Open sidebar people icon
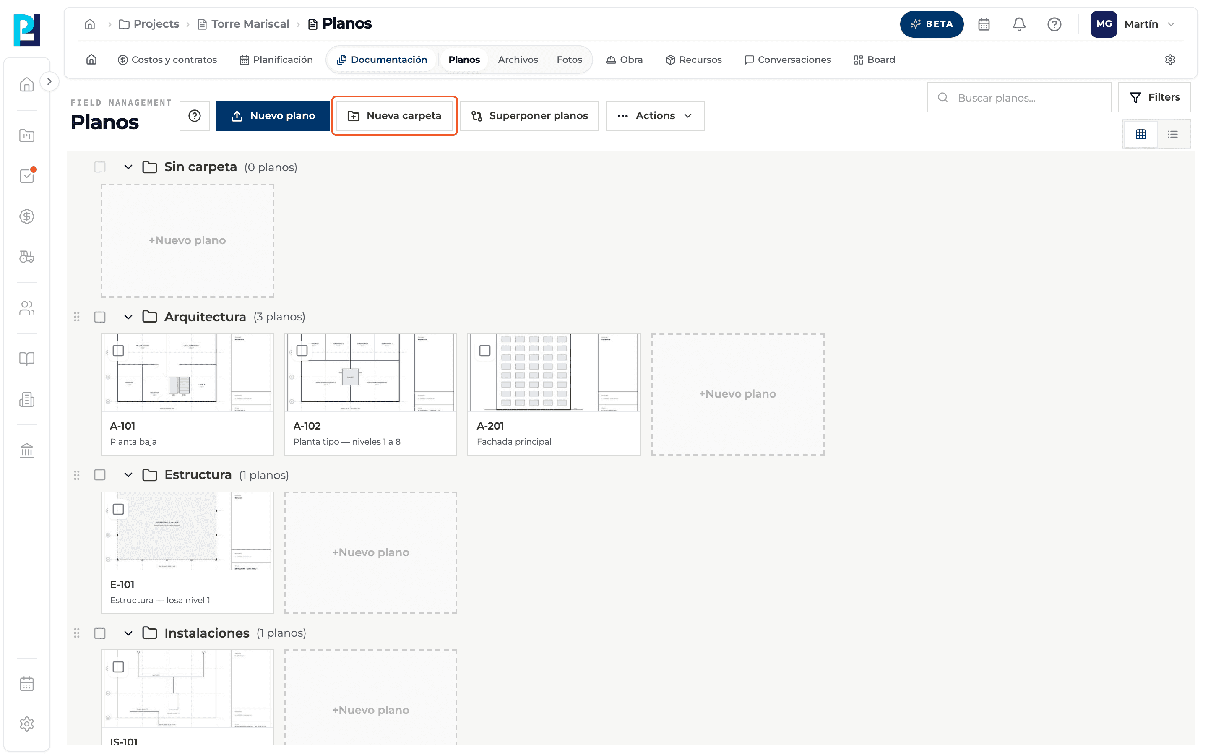Image resolution: width=1208 pixels, height=755 pixels. pyautogui.click(x=27, y=307)
